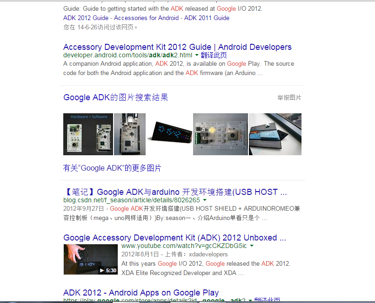The height and width of the screenshot is (303, 375).
Task: Click 有关"Google ADK"的更多图片 link
Action: (x=112, y=168)
